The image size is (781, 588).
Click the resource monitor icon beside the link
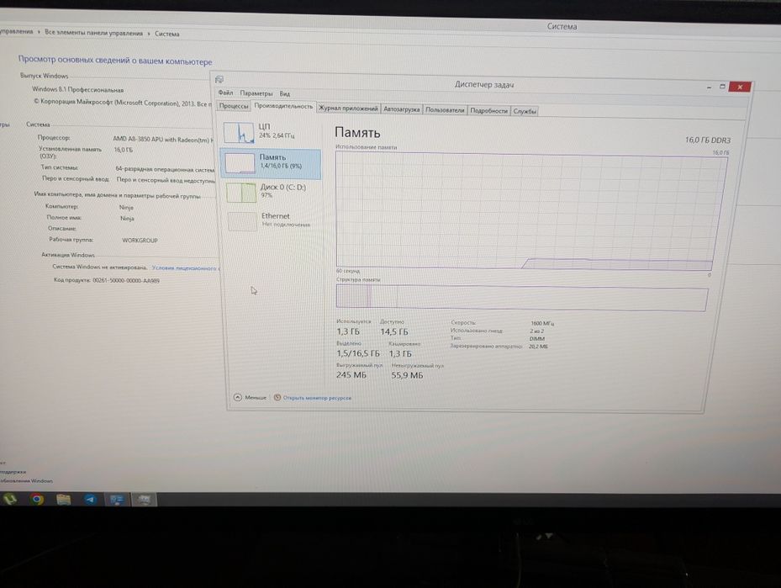point(277,397)
